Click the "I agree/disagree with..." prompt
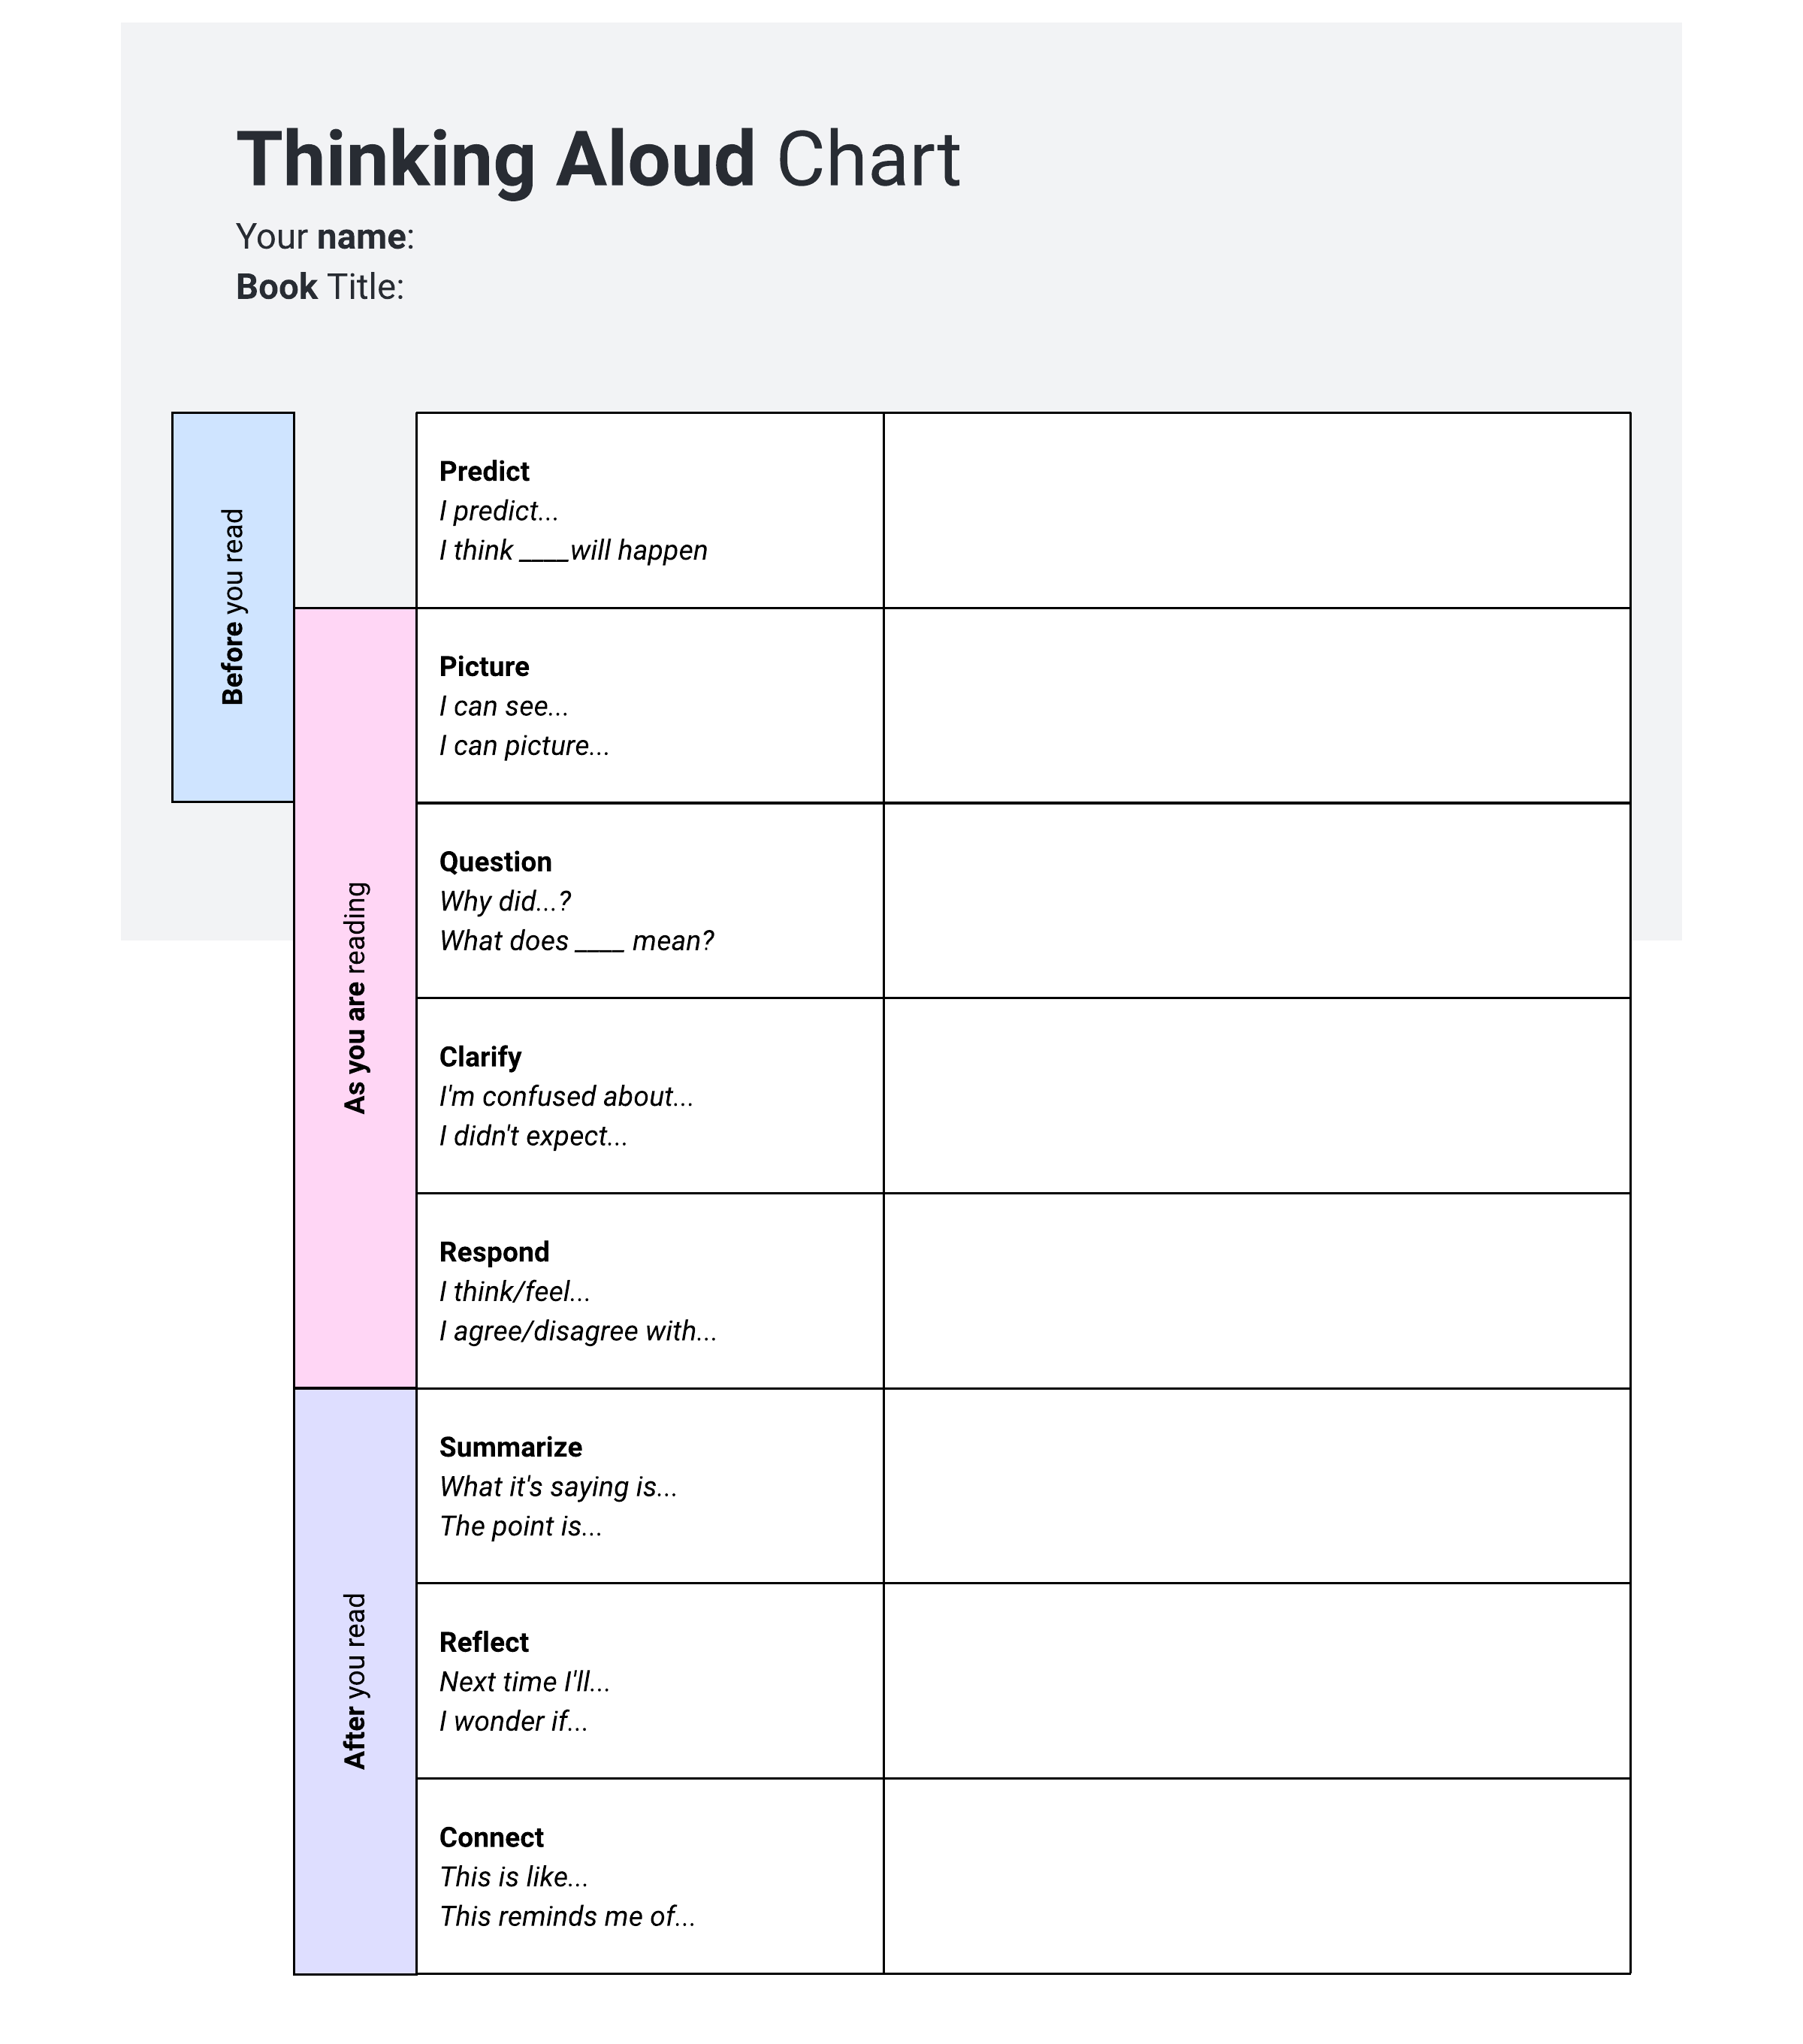1803x2044 pixels. pyautogui.click(x=578, y=1331)
